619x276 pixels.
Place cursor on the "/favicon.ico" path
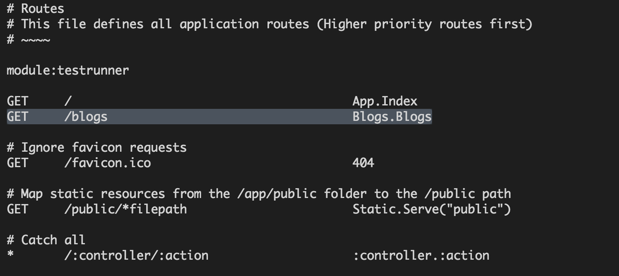[107, 163]
